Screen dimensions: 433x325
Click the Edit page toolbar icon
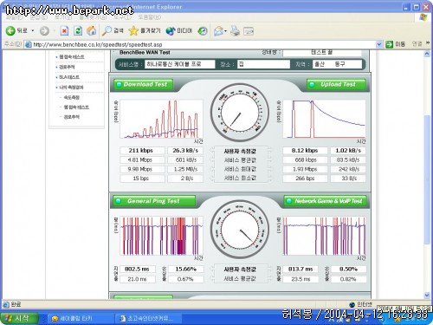[249, 31]
